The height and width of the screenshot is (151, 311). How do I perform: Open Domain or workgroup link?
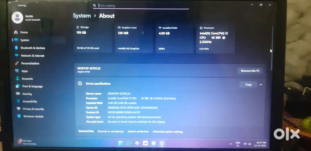(x=111, y=131)
